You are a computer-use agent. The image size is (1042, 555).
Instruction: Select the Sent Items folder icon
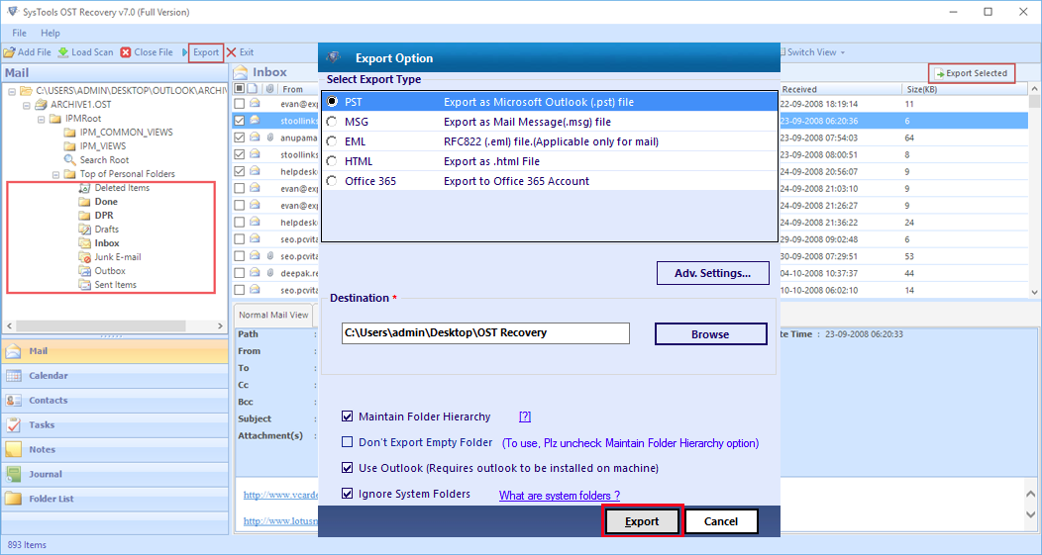84,285
